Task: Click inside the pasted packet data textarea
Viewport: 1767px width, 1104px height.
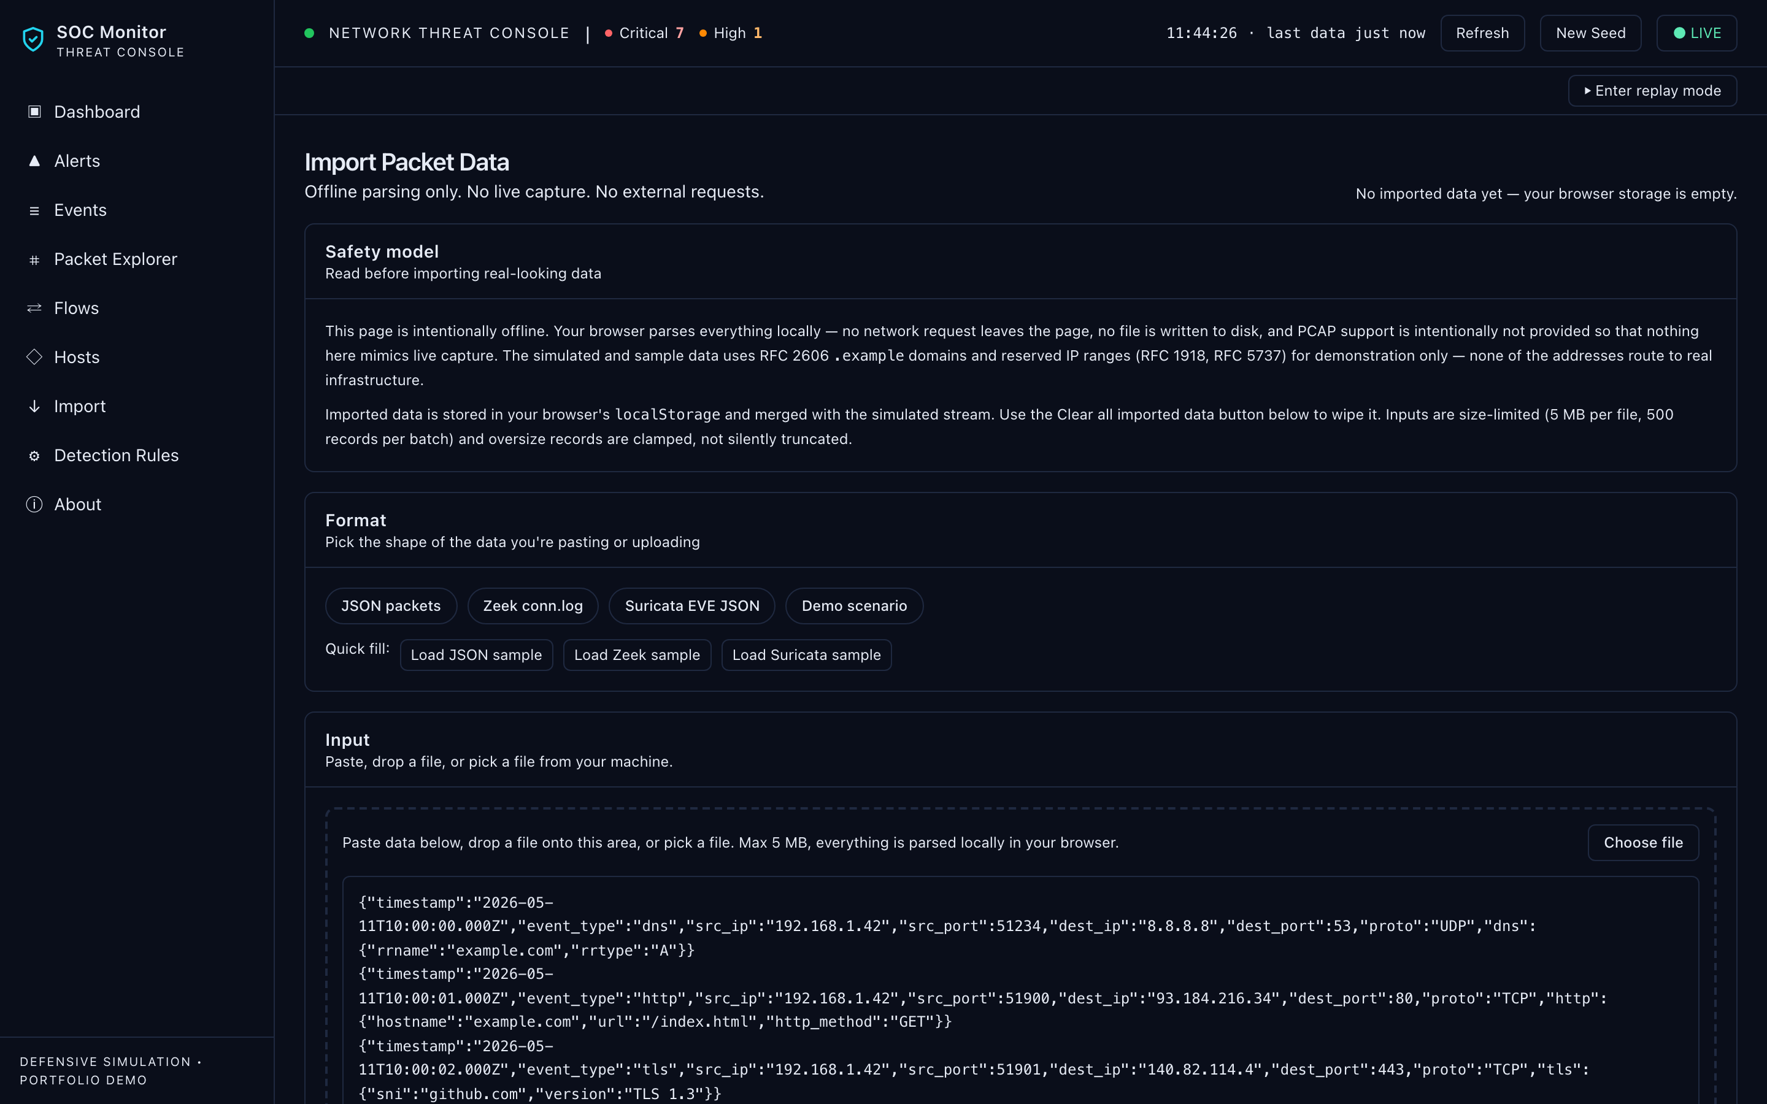Action: pos(1020,991)
